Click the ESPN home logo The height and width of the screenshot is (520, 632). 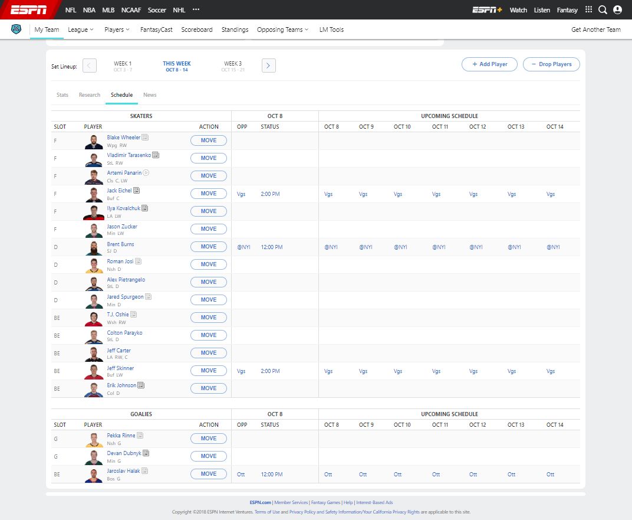point(29,9)
